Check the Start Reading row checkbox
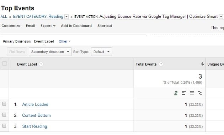224x135 pixels. click(4, 125)
